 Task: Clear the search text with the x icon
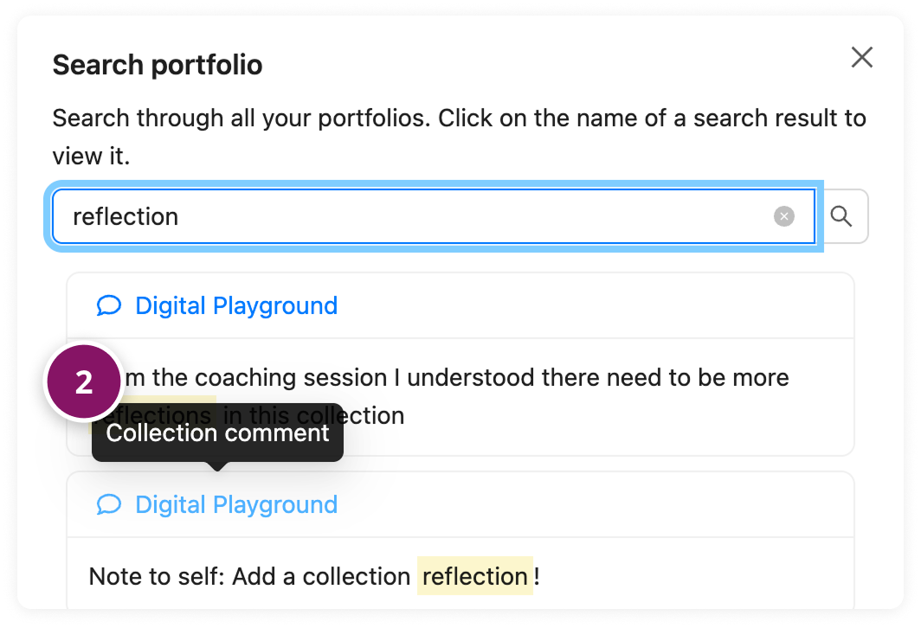(x=783, y=216)
